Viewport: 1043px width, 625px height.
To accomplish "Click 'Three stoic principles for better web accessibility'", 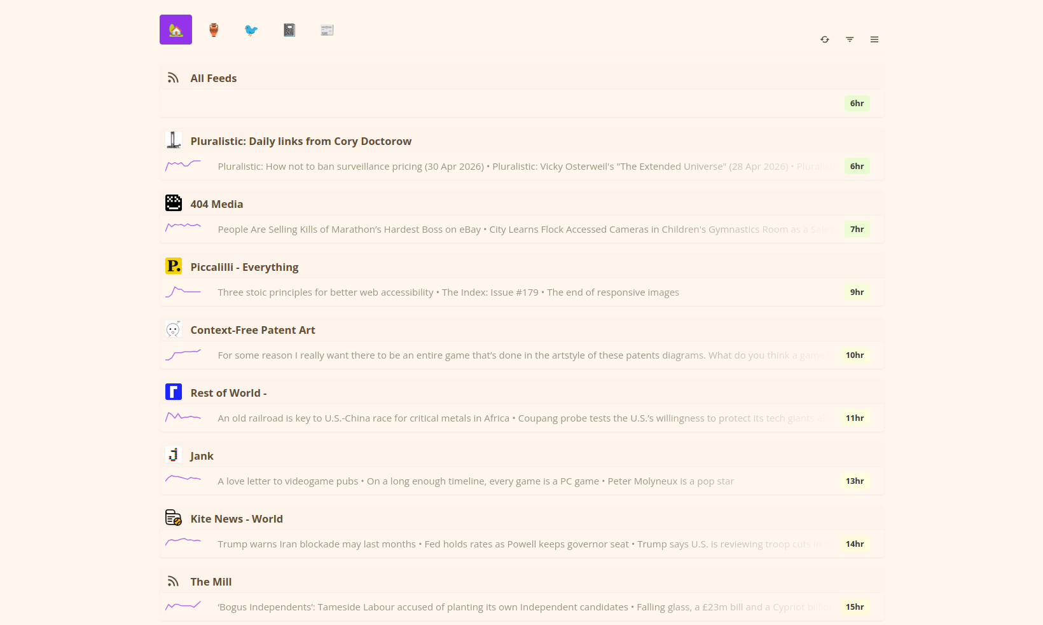I will click(x=326, y=292).
